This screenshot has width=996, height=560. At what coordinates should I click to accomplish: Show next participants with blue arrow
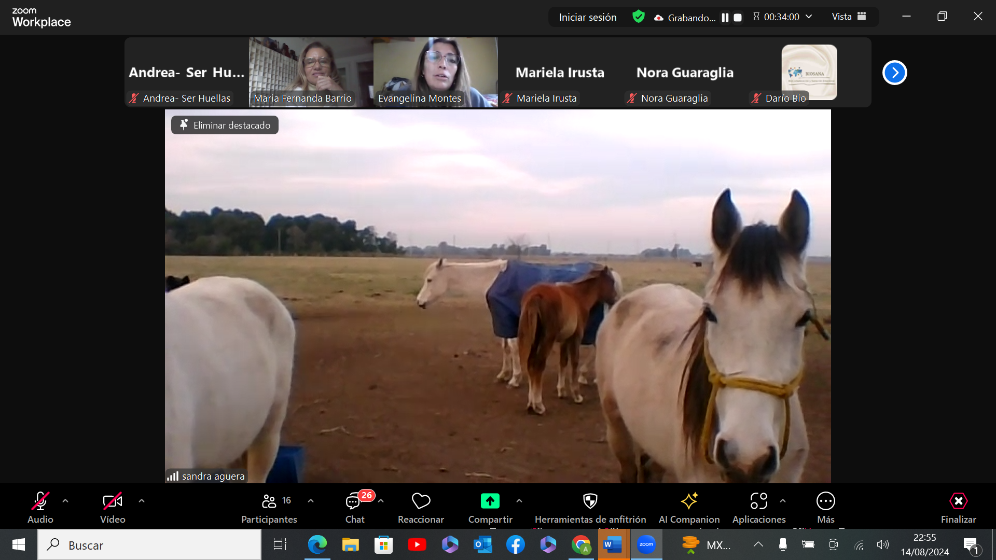894,73
